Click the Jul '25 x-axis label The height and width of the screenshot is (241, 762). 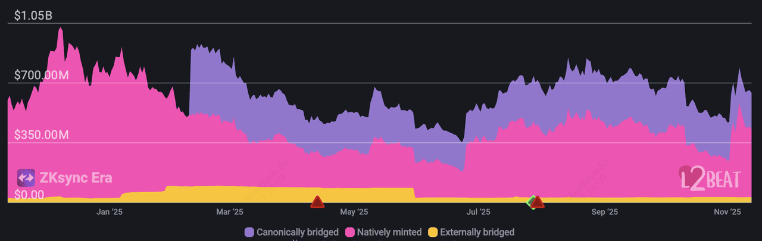pyautogui.click(x=479, y=212)
